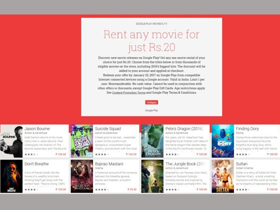The height and width of the screenshot is (210, 280).
Task: Click the ₹100.00 price on The Jungle Book
Action: [202, 189]
